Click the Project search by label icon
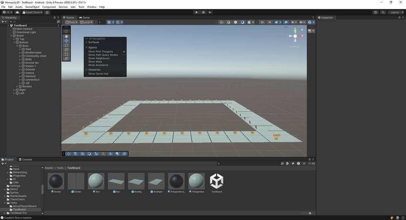This screenshot has height=220, width=406. 292,163
